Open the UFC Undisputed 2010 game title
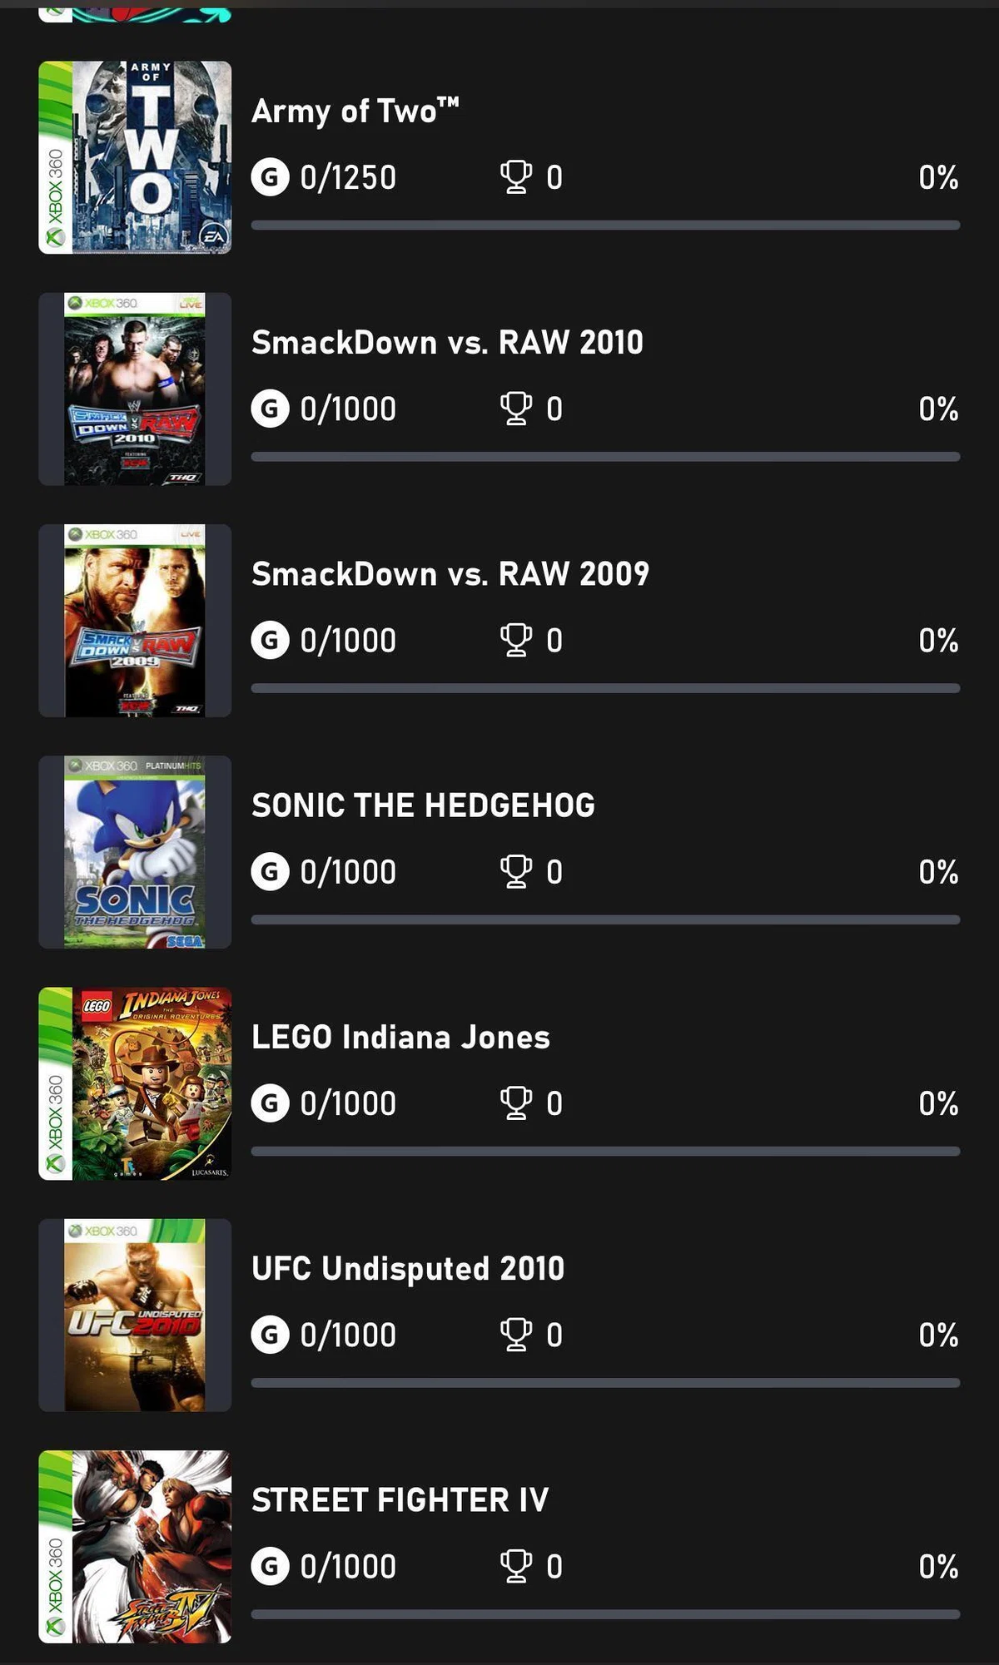999x1665 pixels. (x=408, y=1270)
